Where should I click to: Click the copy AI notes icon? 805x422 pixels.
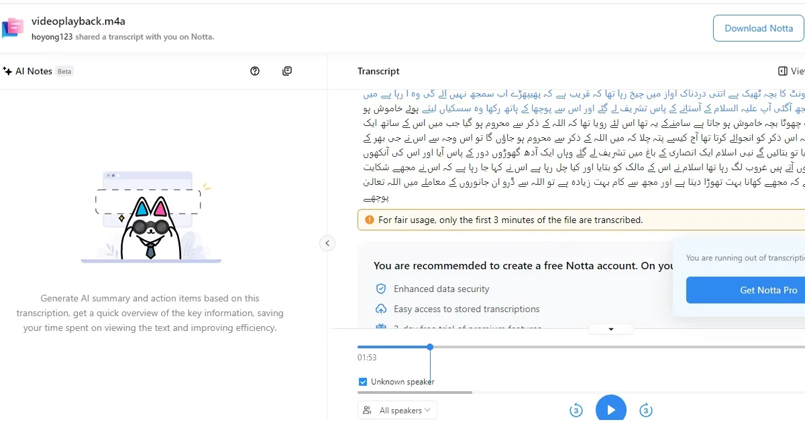pyautogui.click(x=287, y=71)
